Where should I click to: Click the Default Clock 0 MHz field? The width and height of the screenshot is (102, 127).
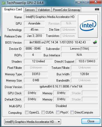tap(32, 99)
